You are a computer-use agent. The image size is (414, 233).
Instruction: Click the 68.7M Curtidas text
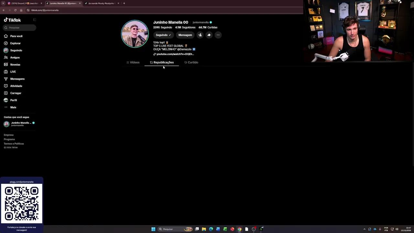tap(208, 28)
